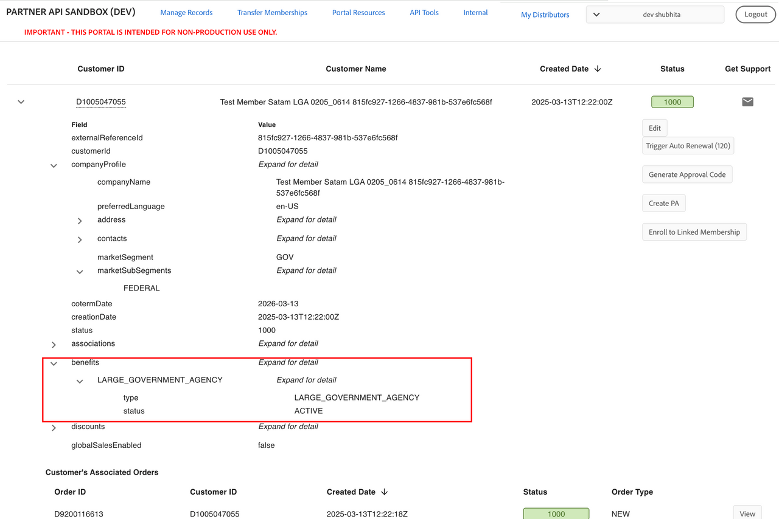Click the Create PA button
Viewport: 779px width, 519px height.
663,203
